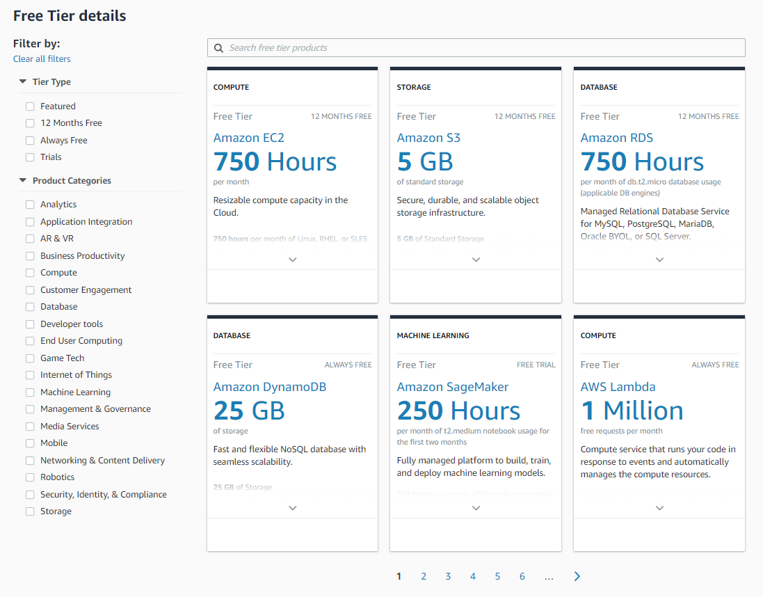Click the current page number 1
Screen dimensions: 763x597
pyautogui.click(x=399, y=577)
